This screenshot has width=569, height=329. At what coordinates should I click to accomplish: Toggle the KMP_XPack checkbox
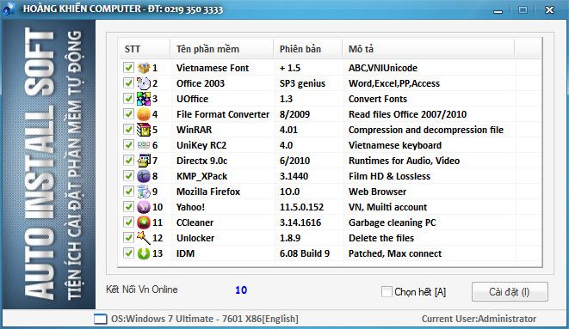pyautogui.click(x=128, y=176)
